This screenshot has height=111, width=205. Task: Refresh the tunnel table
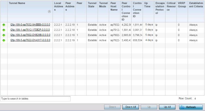point(191,107)
